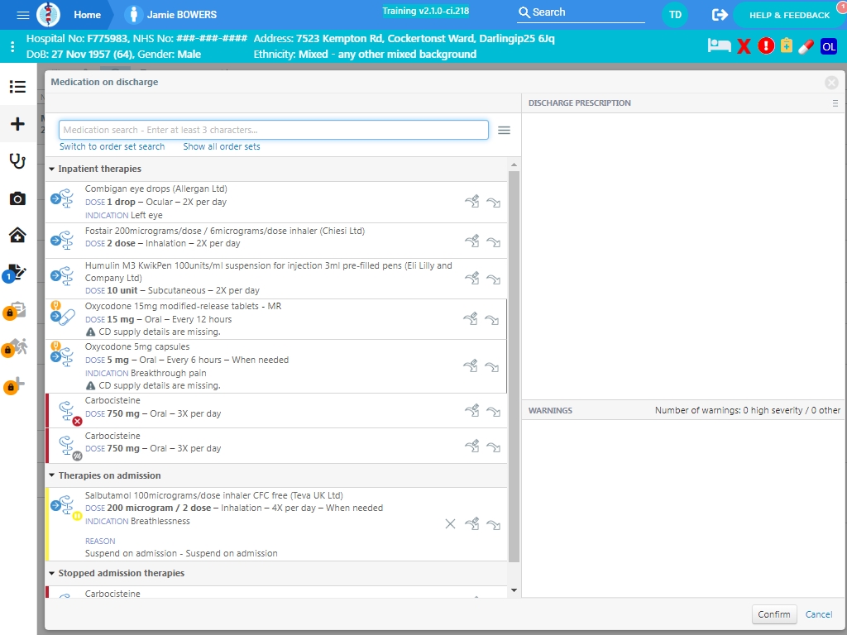The width and height of the screenshot is (847, 635).
Task: Click the logout icon
Action: pos(720,15)
